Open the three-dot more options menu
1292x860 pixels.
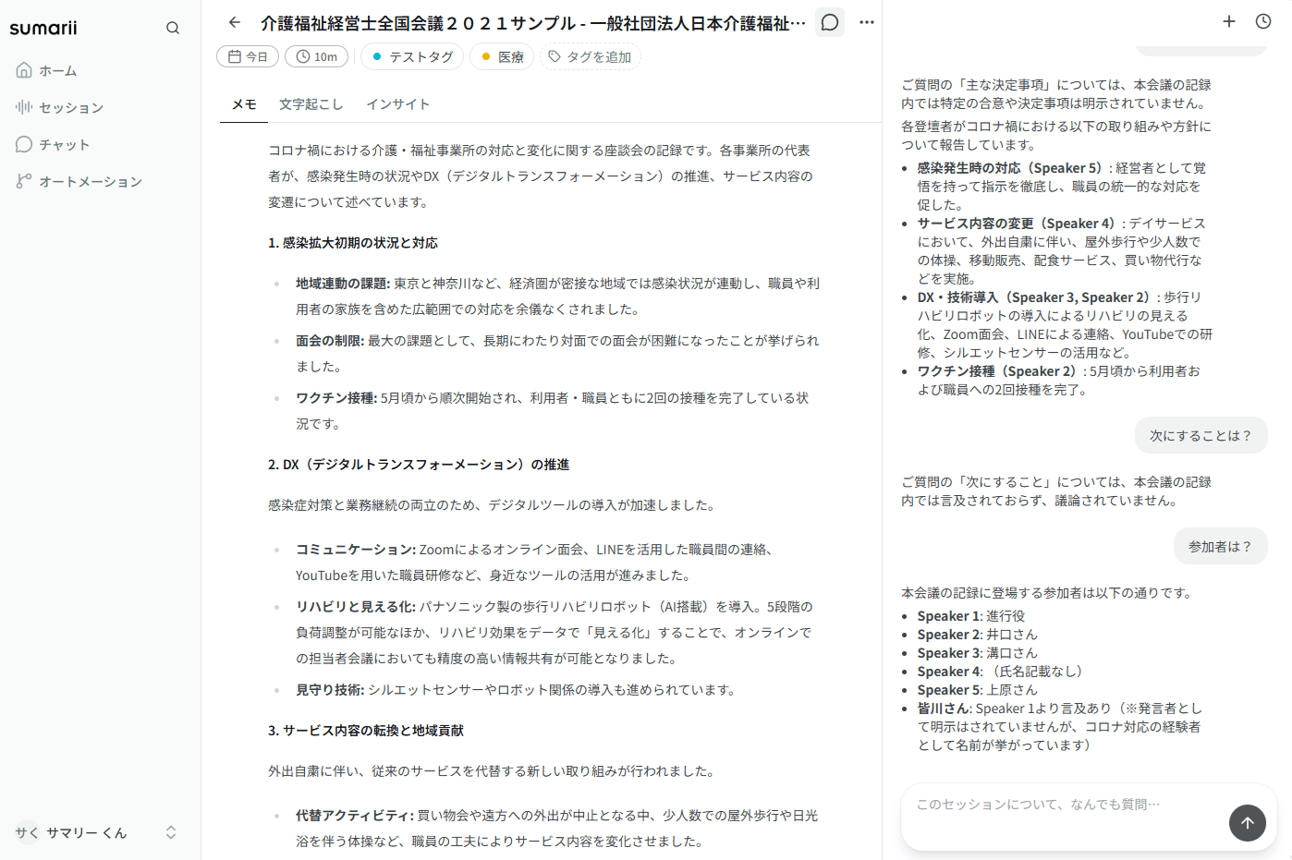pyautogui.click(x=867, y=22)
